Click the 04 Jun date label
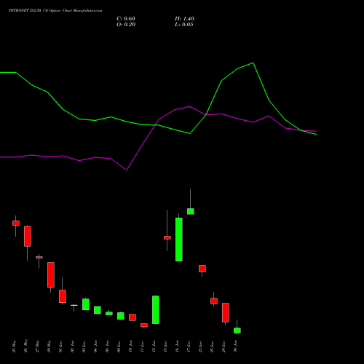The height and width of the screenshot is (364, 364). 96,347
